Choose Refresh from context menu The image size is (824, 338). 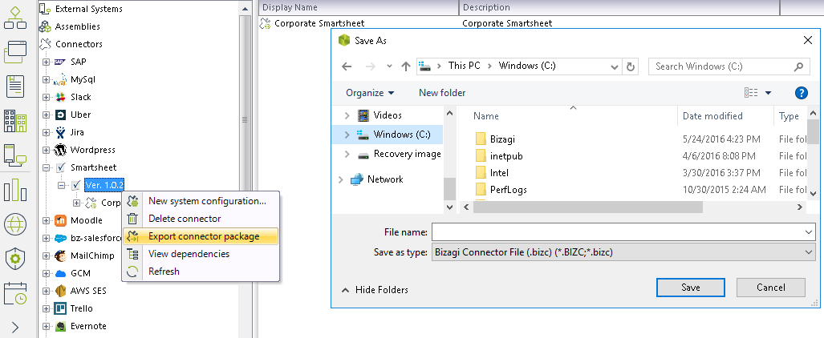201,272
